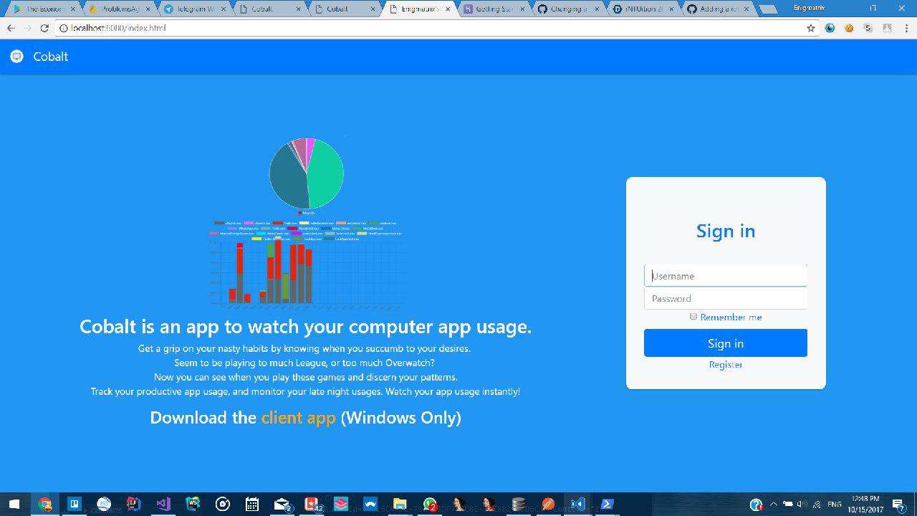This screenshot has height=516, width=917.
Task: Open the database tool taskbar icon
Action: (x=518, y=505)
